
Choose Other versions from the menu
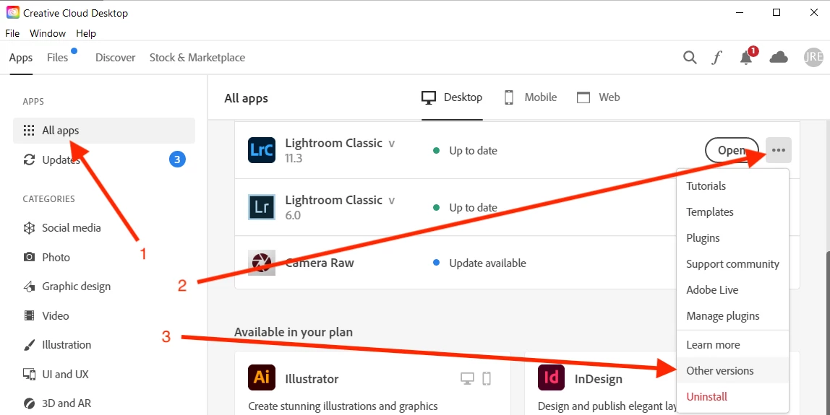tap(732, 370)
